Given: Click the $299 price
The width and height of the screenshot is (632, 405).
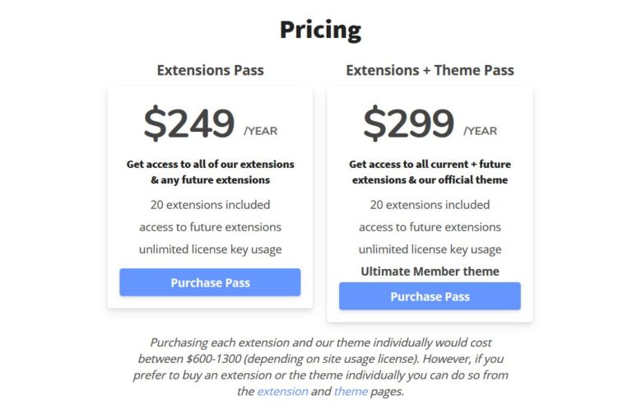Looking at the screenshot, I should pos(408,124).
